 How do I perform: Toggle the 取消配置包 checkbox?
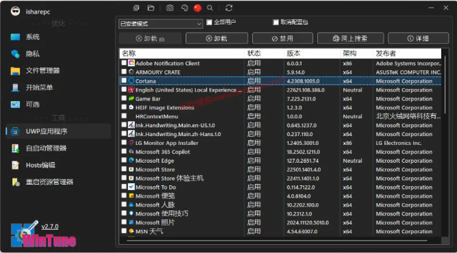click(x=275, y=22)
